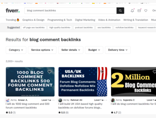Expand the Category filter dropdown
This screenshot has height=118, width=156.
click(x=16, y=50)
